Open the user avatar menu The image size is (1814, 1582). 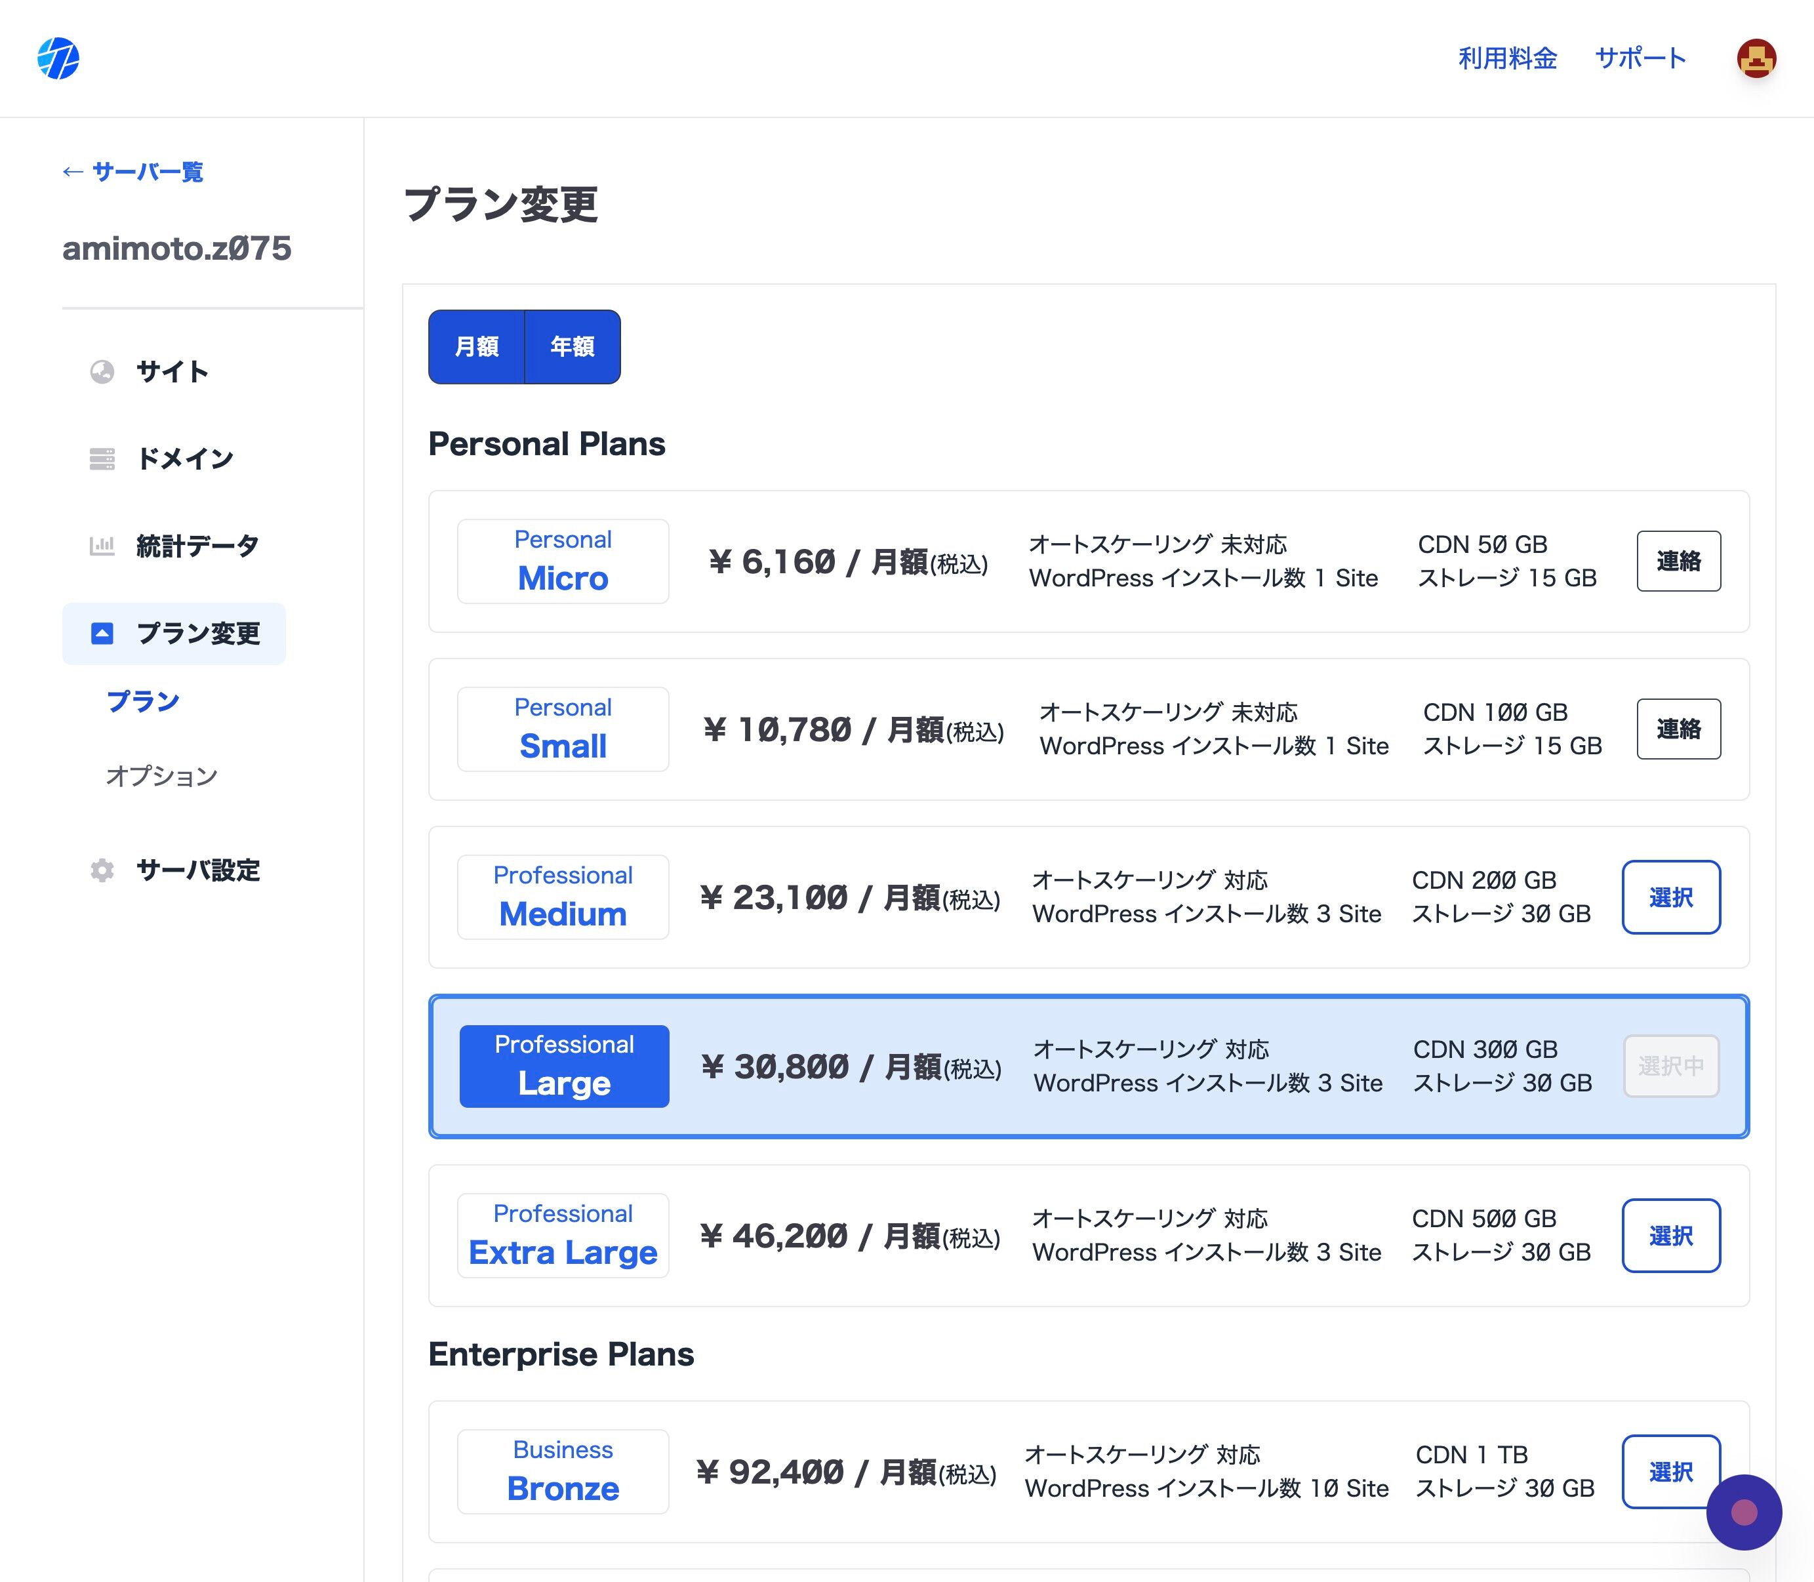tap(1756, 58)
